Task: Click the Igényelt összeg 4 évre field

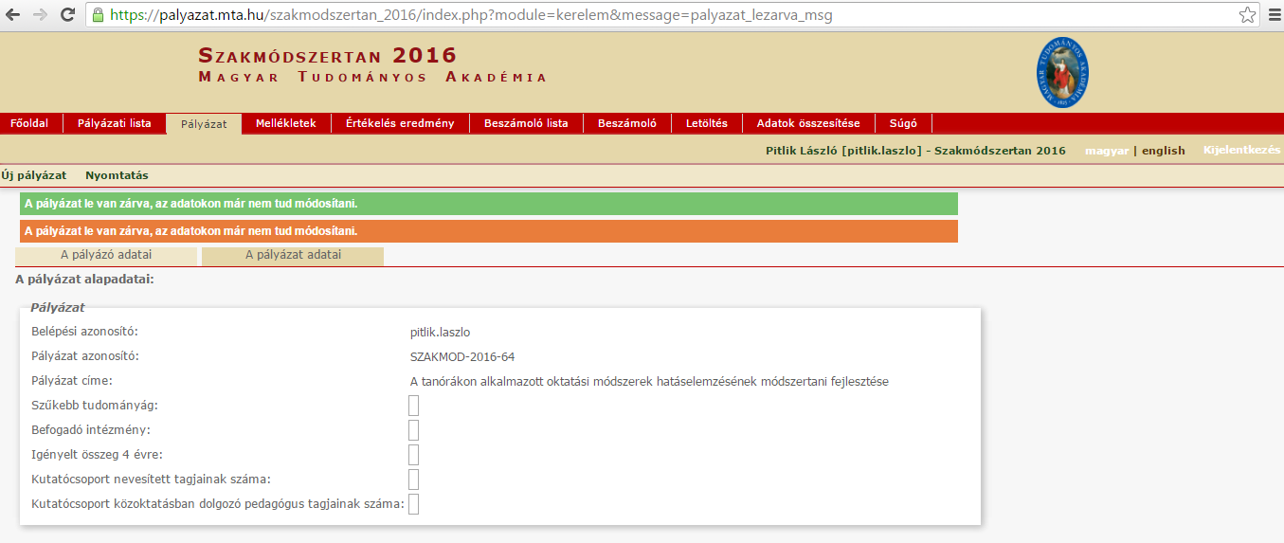Action: click(x=413, y=455)
